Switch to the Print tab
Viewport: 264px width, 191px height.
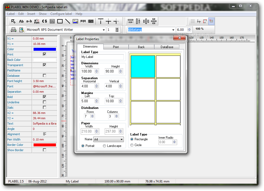pos(116,47)
